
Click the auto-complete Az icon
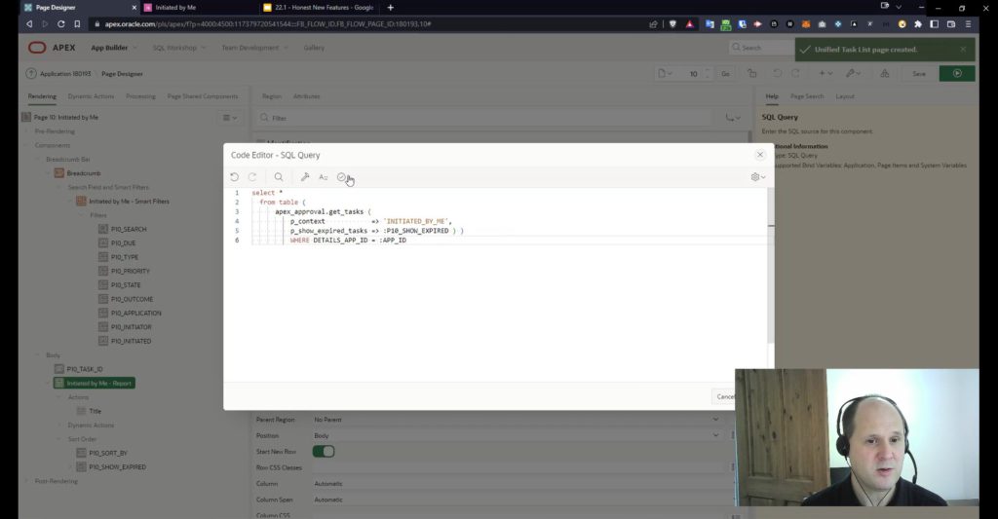point(324,177)
